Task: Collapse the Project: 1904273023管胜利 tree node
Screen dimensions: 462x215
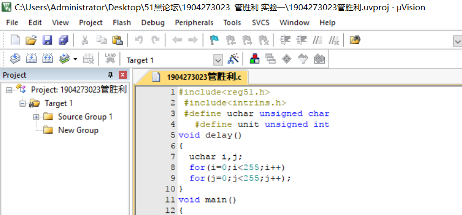Action: click(x=9, y=90)
